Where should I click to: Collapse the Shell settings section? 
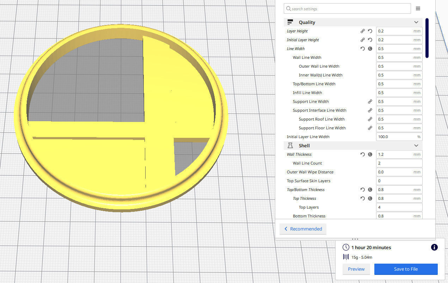[x=416, y=146]
